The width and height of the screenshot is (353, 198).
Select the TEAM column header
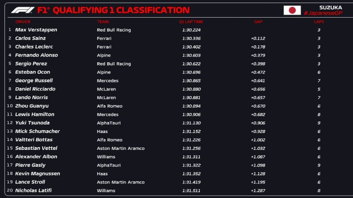point(103,22)
